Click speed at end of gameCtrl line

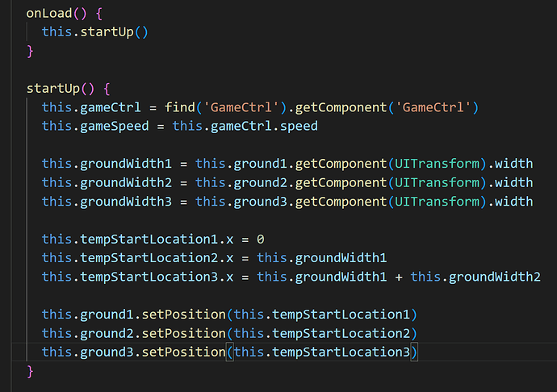pyautogui.click(x=299, y=126)
